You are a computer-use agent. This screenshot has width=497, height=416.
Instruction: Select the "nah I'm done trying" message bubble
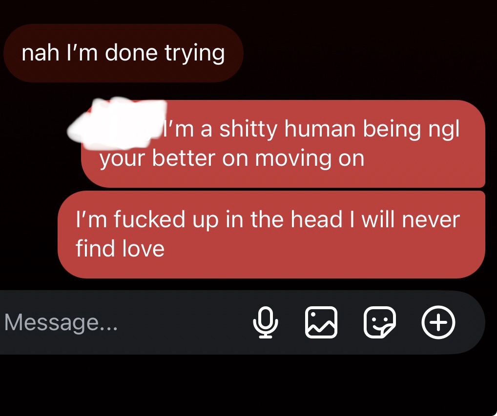(x=124, y=53)
